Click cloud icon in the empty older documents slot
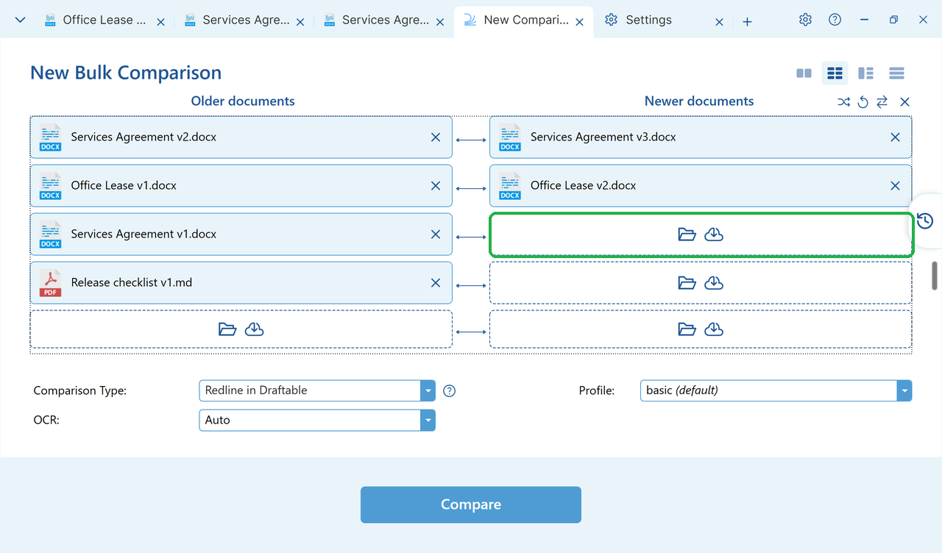The image size is (942, 553). coord(255,329)
